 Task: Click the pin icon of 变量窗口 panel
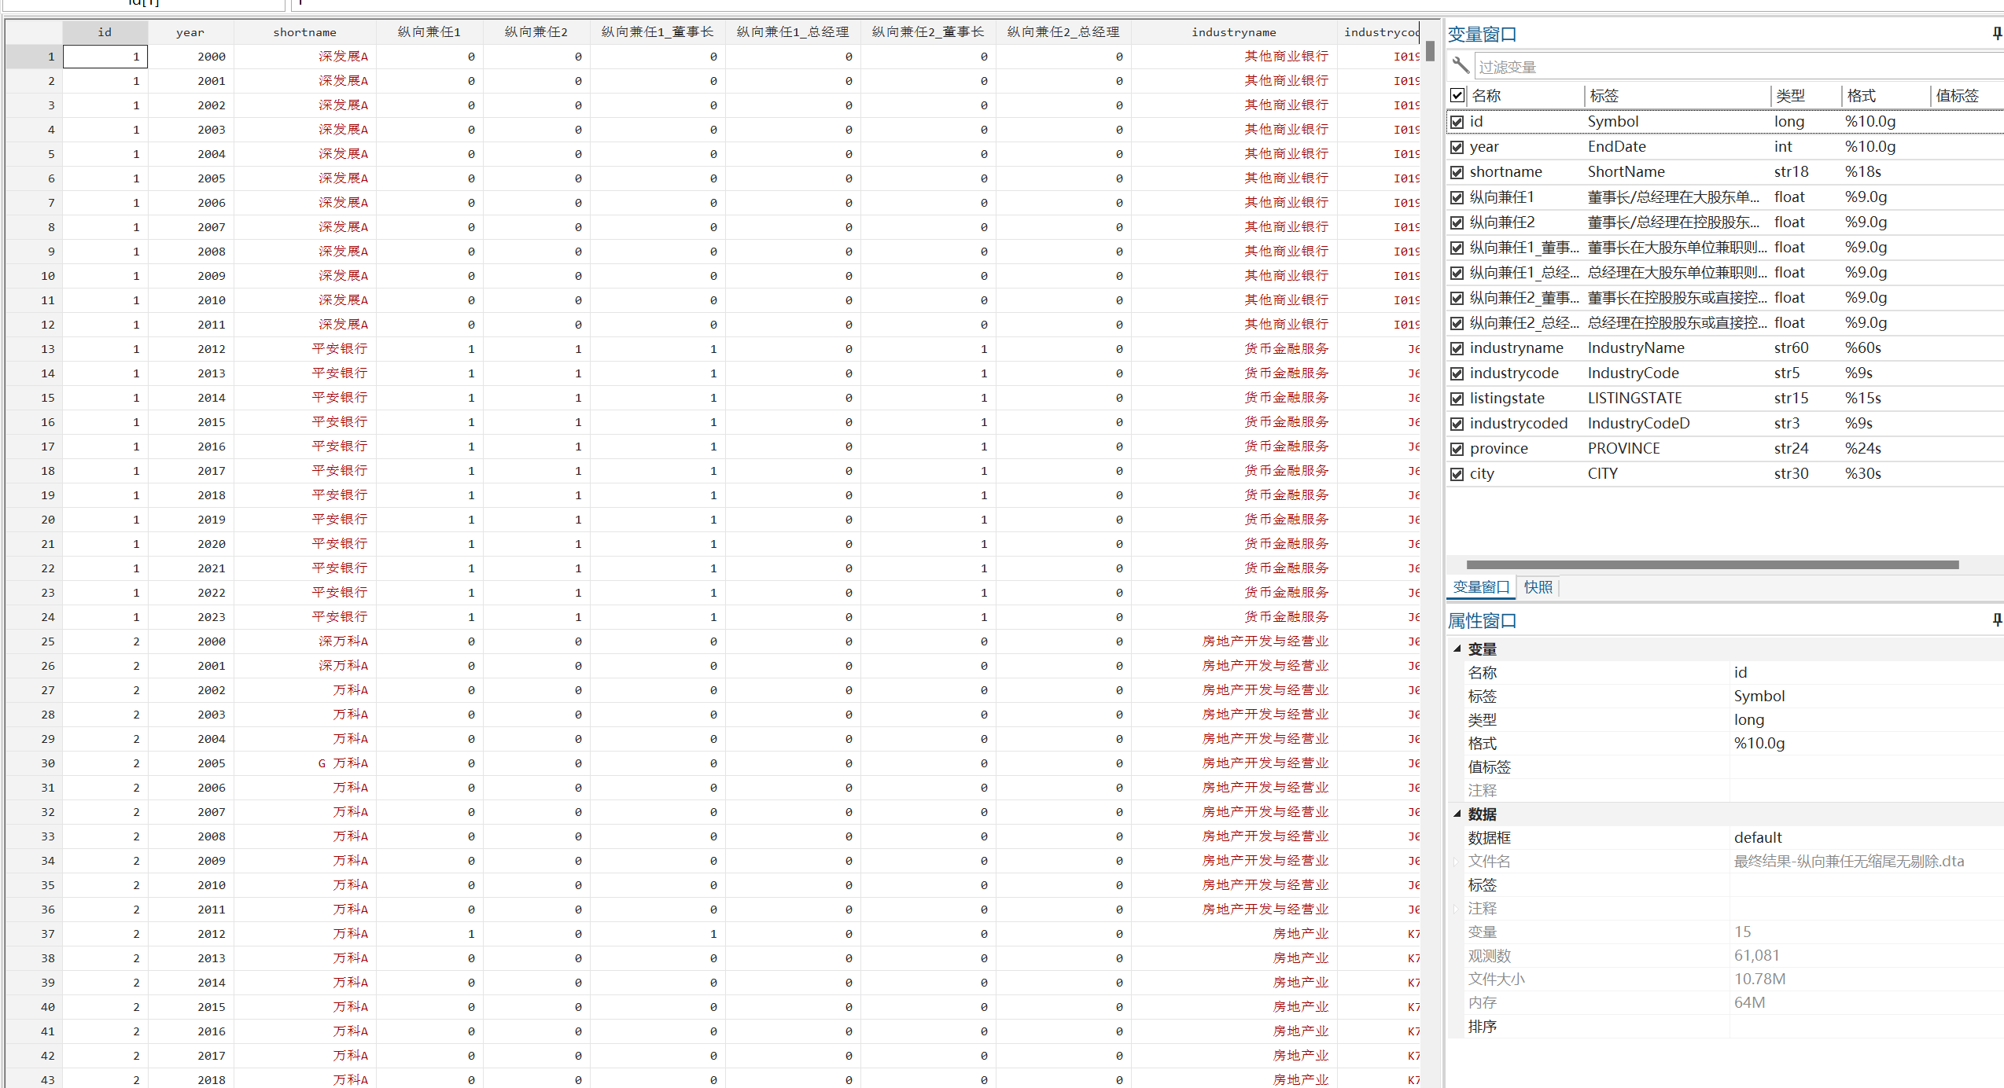1996,34
